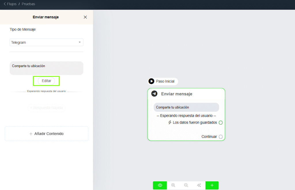Screen dimensions: 295x190
Task: Close the Enviar mensaje panel
Action: 85,17
